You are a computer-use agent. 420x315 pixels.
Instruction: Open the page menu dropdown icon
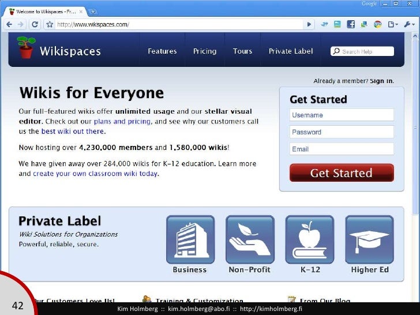click(x=393, y=24)
